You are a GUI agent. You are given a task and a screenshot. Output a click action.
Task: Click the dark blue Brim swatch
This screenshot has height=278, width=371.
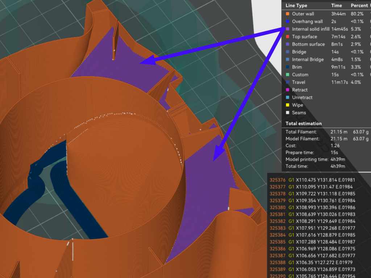[288, 67]
